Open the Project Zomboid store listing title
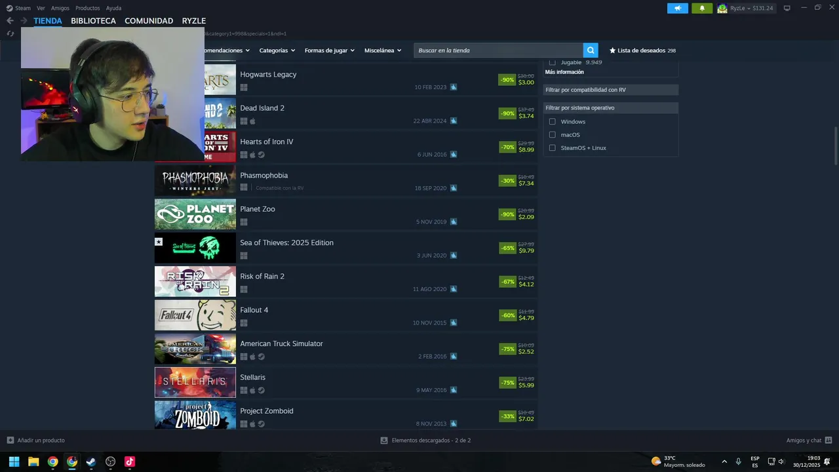Image resolution: width=839 pixels, height=472 pixels. tap(267, 411)
